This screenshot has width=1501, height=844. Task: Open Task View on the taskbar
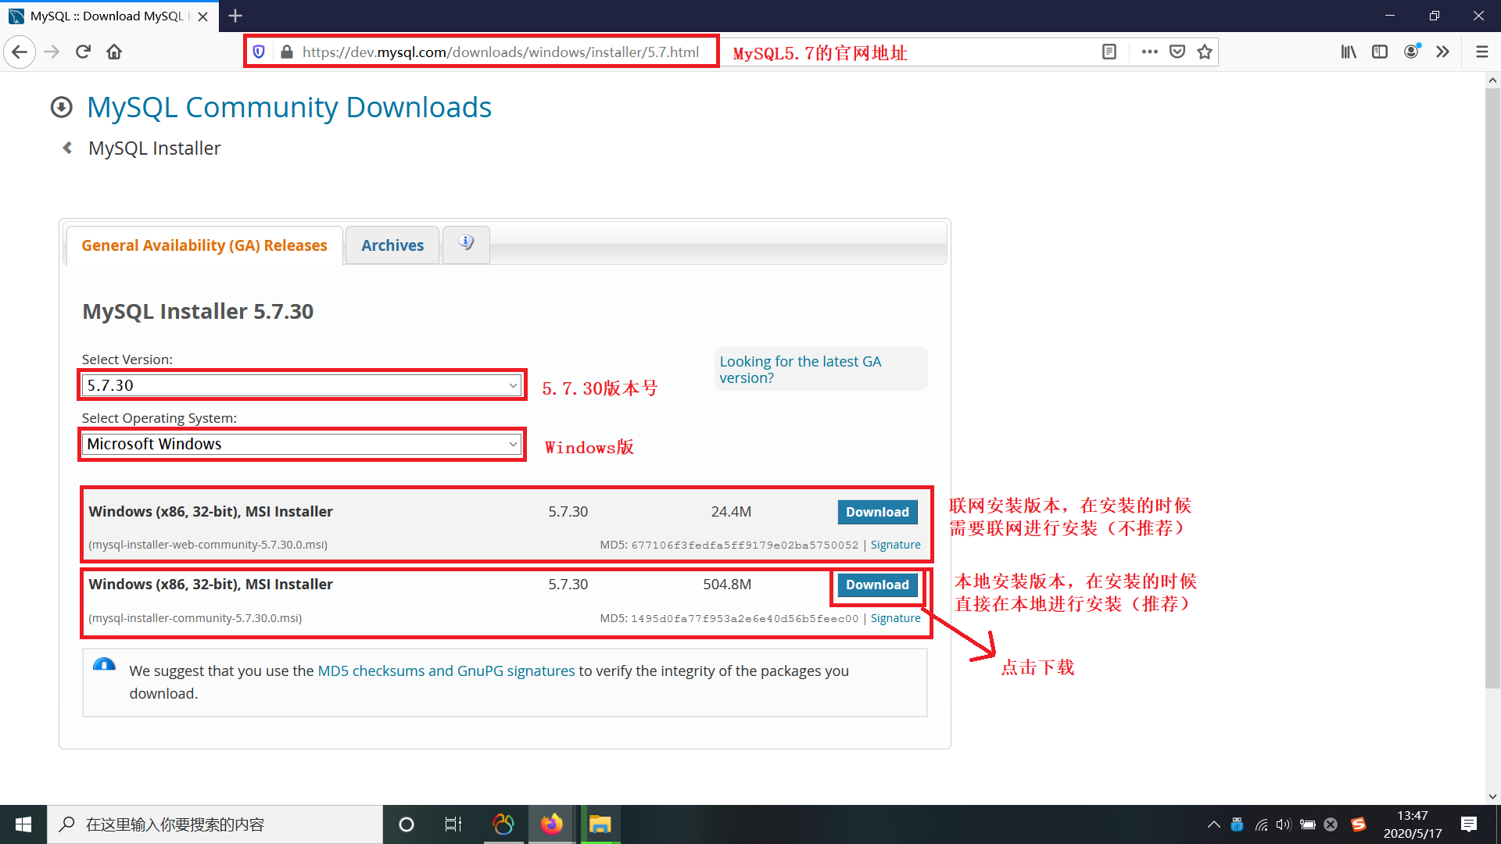click(453, 824)
